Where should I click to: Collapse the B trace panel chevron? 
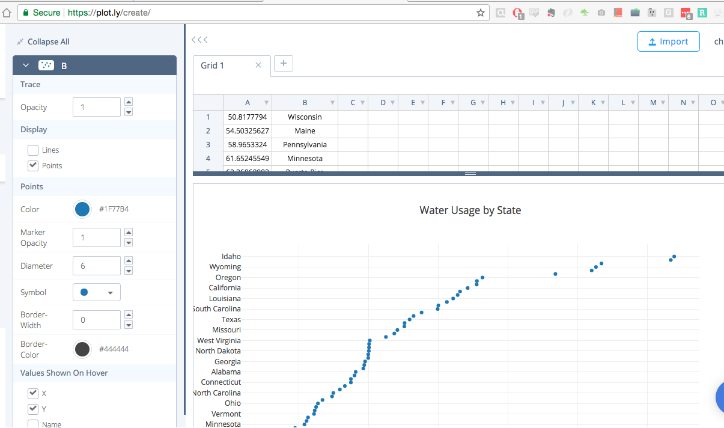(x=26, y=66)
